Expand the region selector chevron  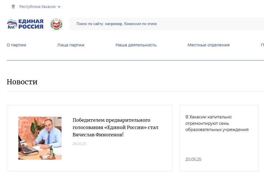pyautogui.click(x=59, y=7)
